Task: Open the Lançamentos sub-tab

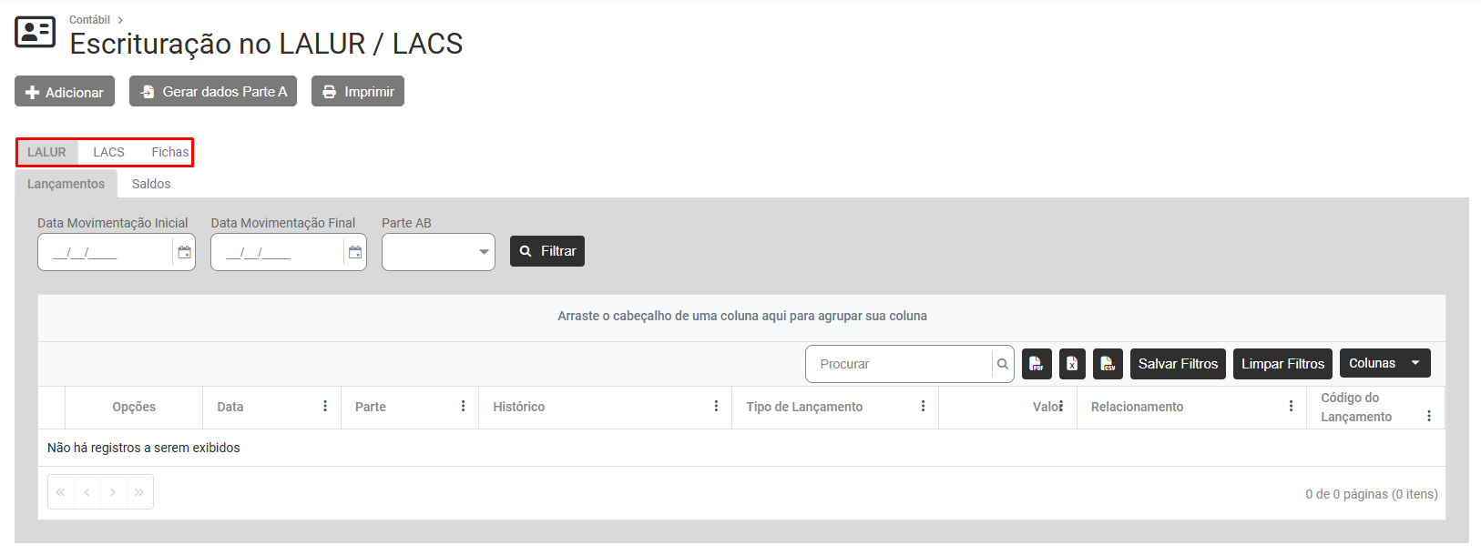Action: (66, 184)
